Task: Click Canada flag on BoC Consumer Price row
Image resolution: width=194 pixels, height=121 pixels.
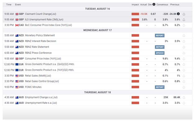Action: pos(17,25)
